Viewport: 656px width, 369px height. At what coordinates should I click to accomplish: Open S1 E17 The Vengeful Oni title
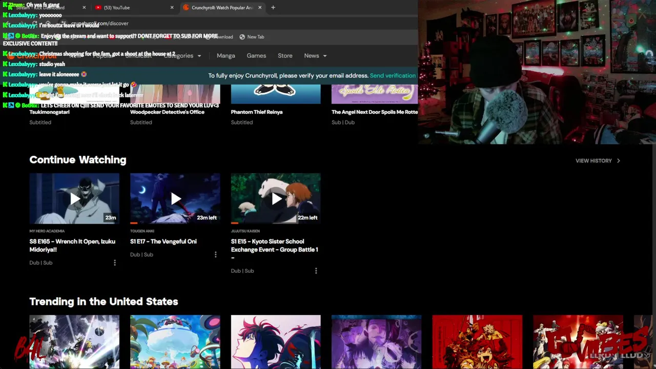pyautogui.click(x=163, y=241)
